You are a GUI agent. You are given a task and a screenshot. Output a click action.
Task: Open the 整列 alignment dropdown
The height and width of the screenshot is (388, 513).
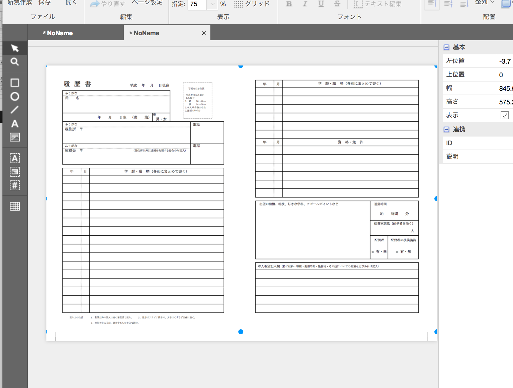[485, 2]
